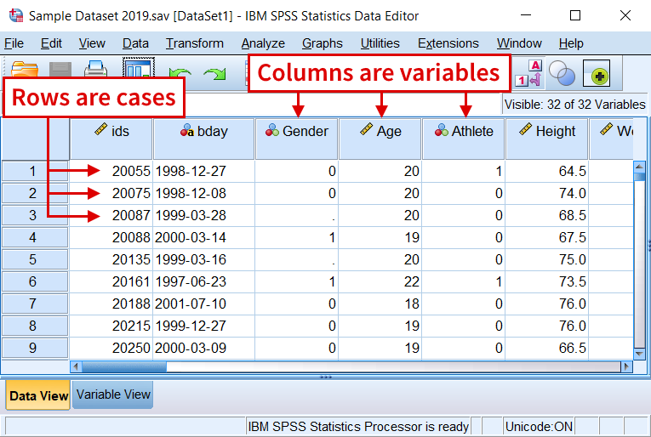Click the Recall recent dialogs icon
The image size is (651, 437).
(139, 67)
